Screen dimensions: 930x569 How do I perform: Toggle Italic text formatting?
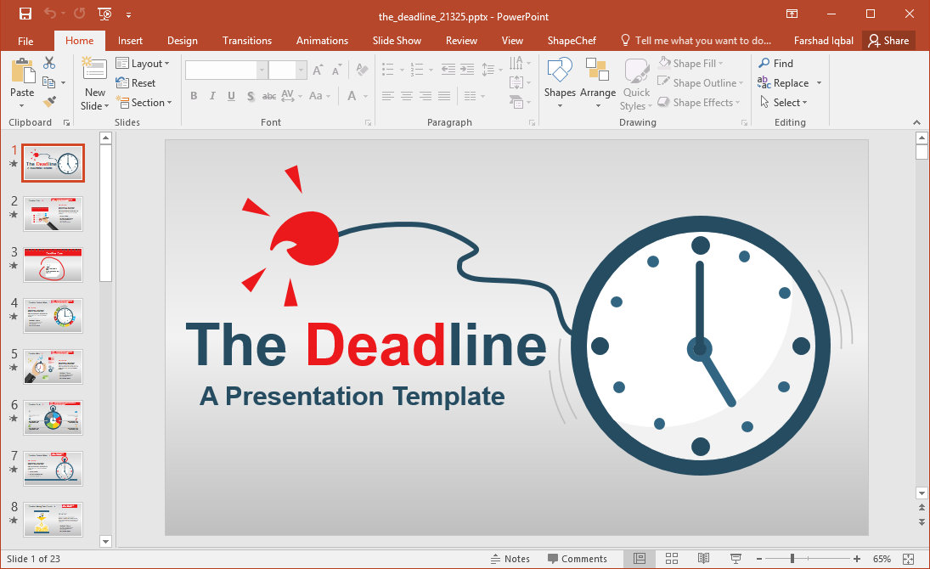pyautogui.click(x=212, y=96)
